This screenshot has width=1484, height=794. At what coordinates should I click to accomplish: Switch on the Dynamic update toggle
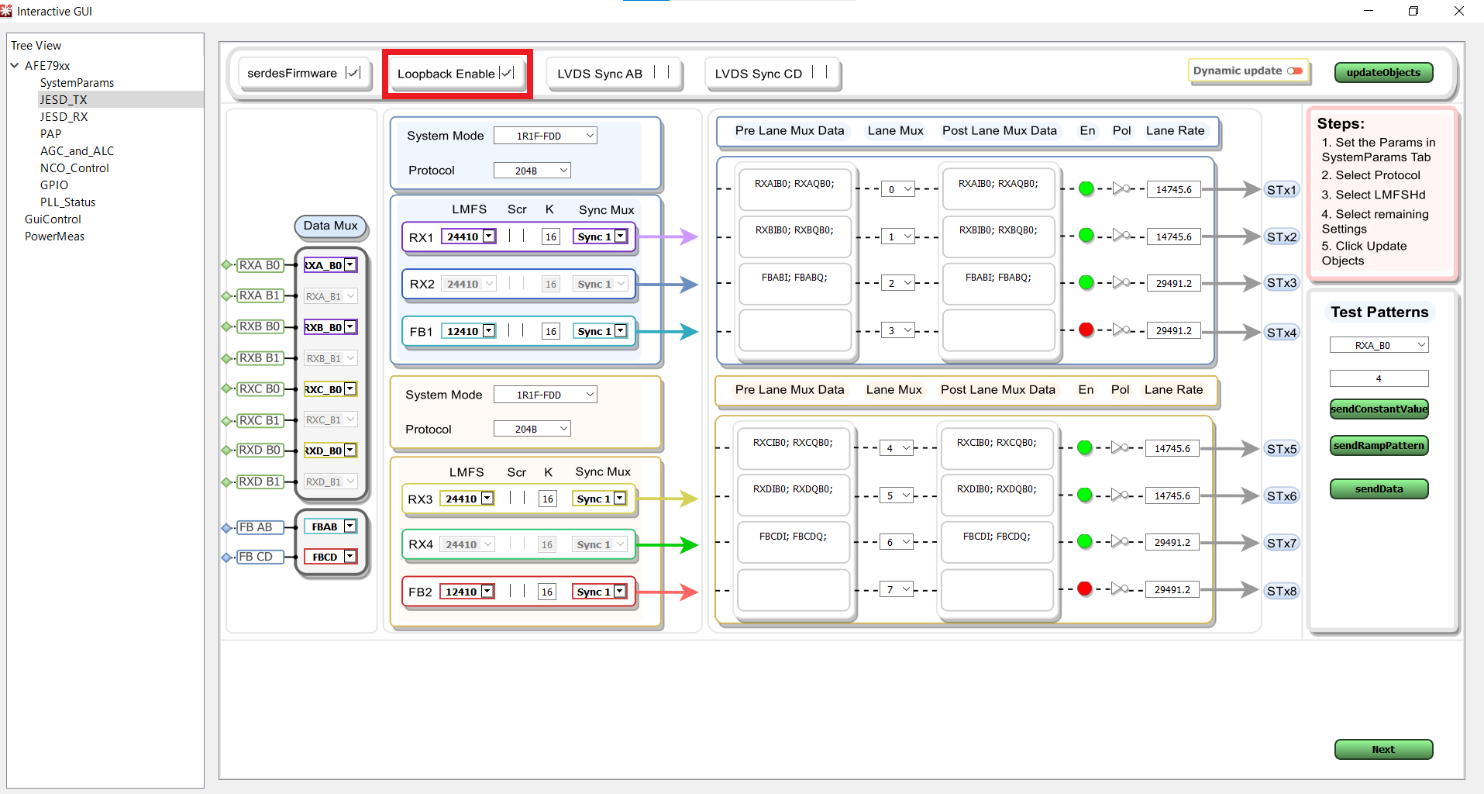pyautogui.click(x=1294, y=71)
